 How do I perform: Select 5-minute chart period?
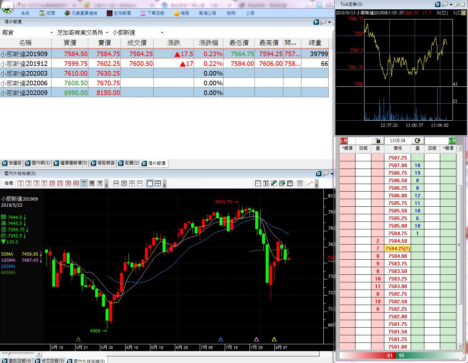tap(44, 183)
